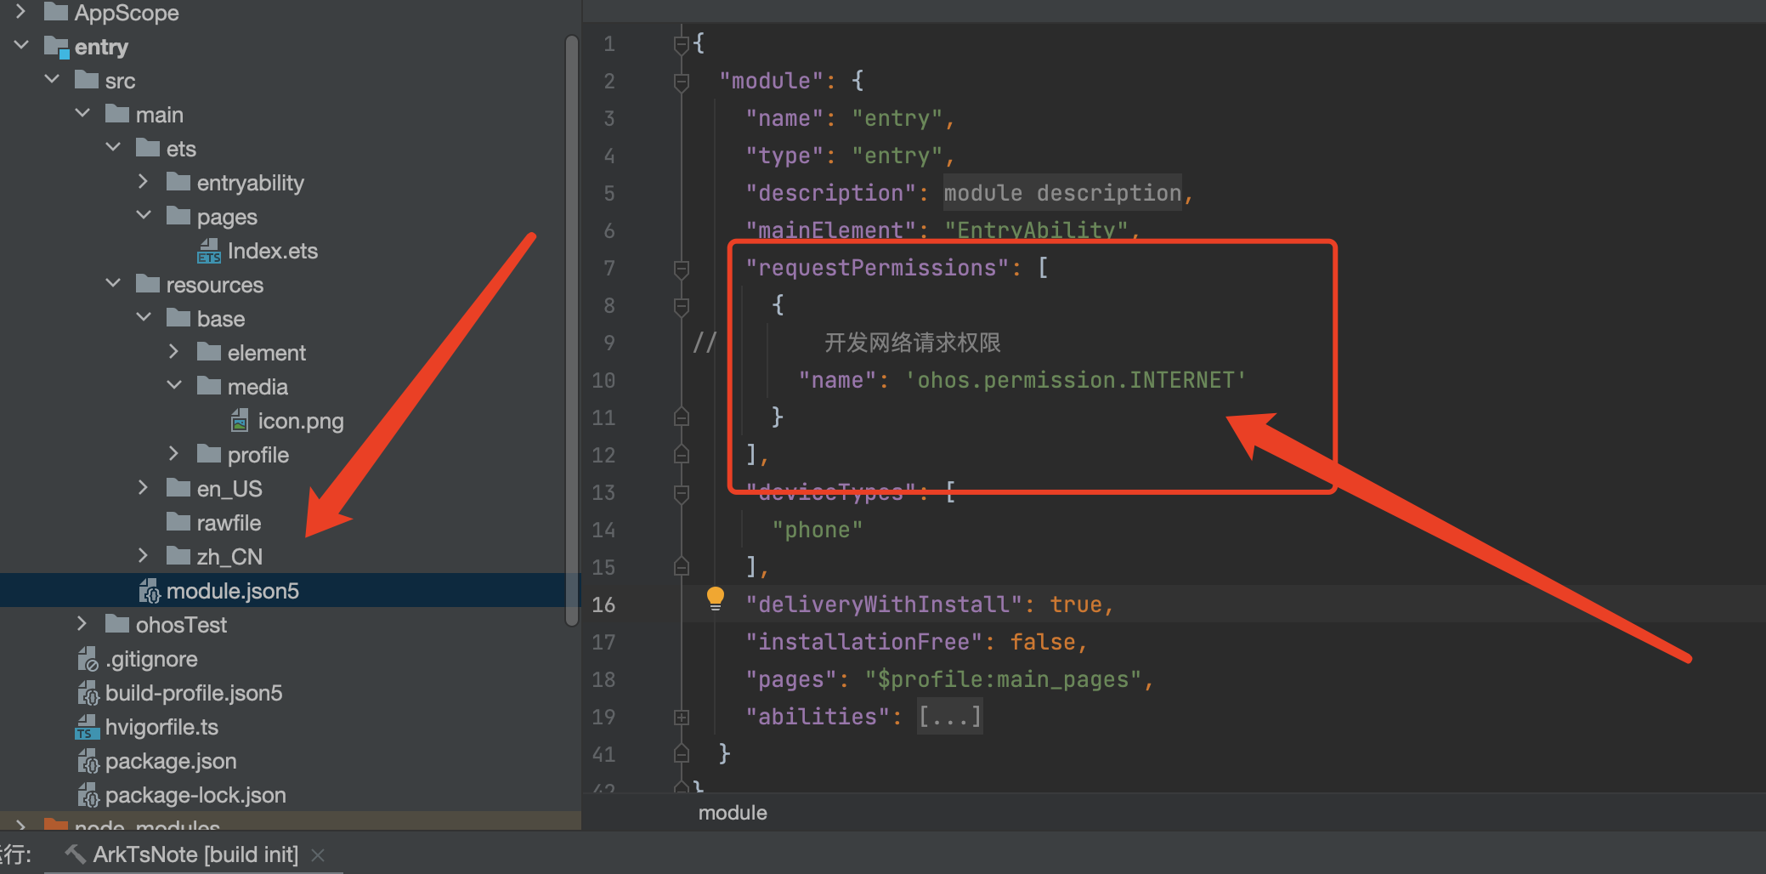Click the "installationFree" key on line 17
Viewport: 1766px width, 874px height.
pyautogui.click(x=864, y=642)
